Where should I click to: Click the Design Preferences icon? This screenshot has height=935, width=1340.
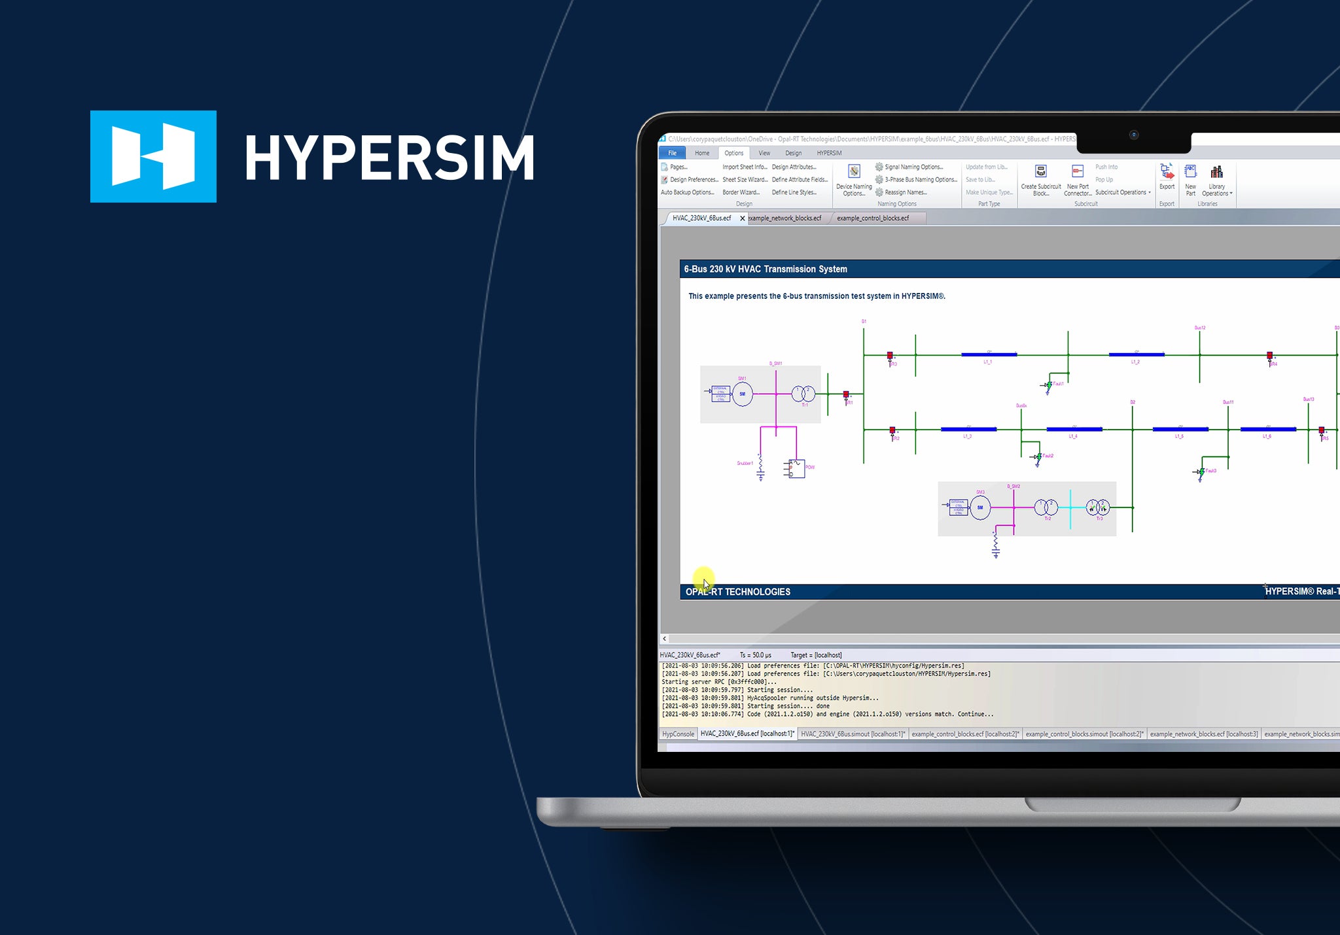tap(665, 180)
